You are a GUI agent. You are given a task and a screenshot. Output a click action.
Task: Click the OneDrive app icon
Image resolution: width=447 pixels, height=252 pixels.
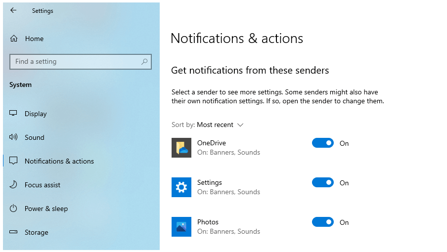point(181,148)
